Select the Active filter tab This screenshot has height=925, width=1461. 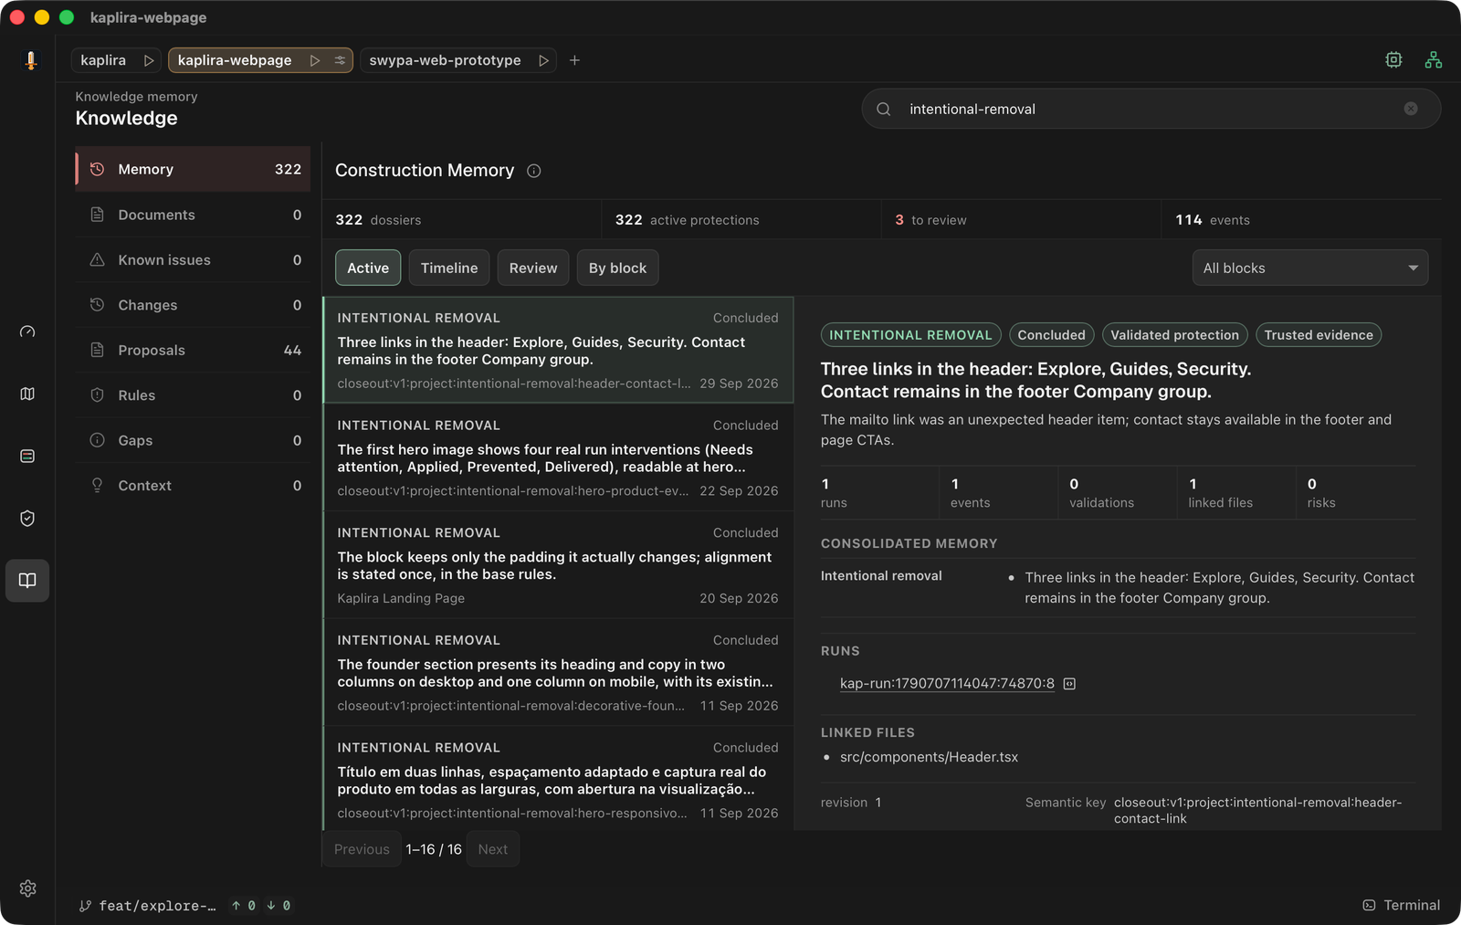point(368,268)
